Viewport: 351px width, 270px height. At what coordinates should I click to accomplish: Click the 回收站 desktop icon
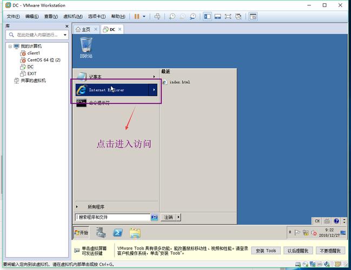coord(86,48)
